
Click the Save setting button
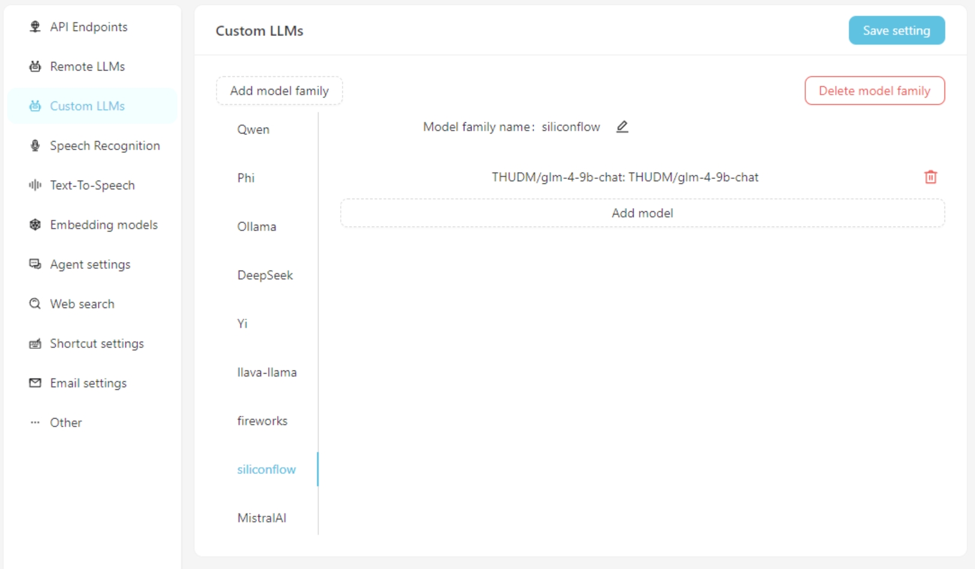(896, 31)
